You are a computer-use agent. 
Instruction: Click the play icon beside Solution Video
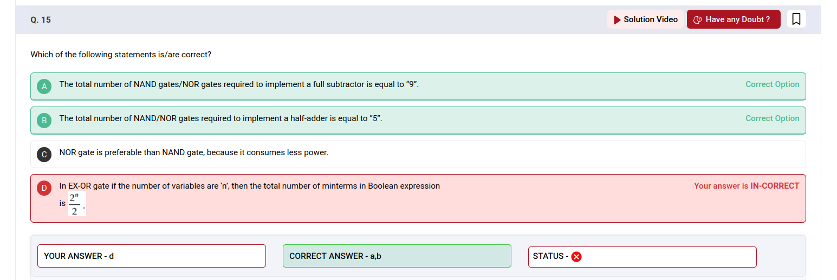pos(617,20)
